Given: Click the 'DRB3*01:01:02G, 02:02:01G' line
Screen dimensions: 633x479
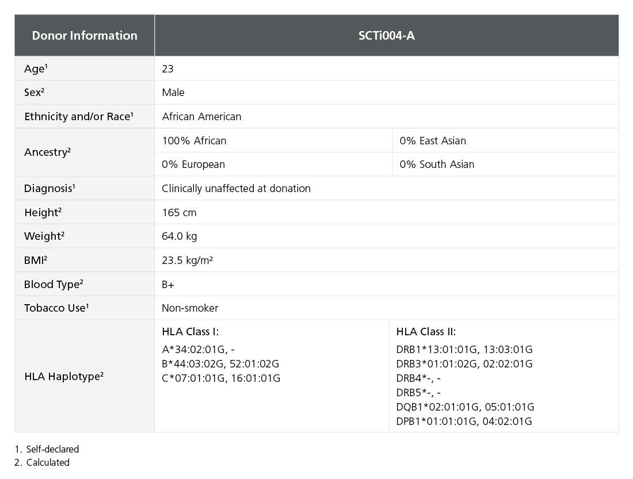Looking at the screenshot, I should [x=464, y=364].
